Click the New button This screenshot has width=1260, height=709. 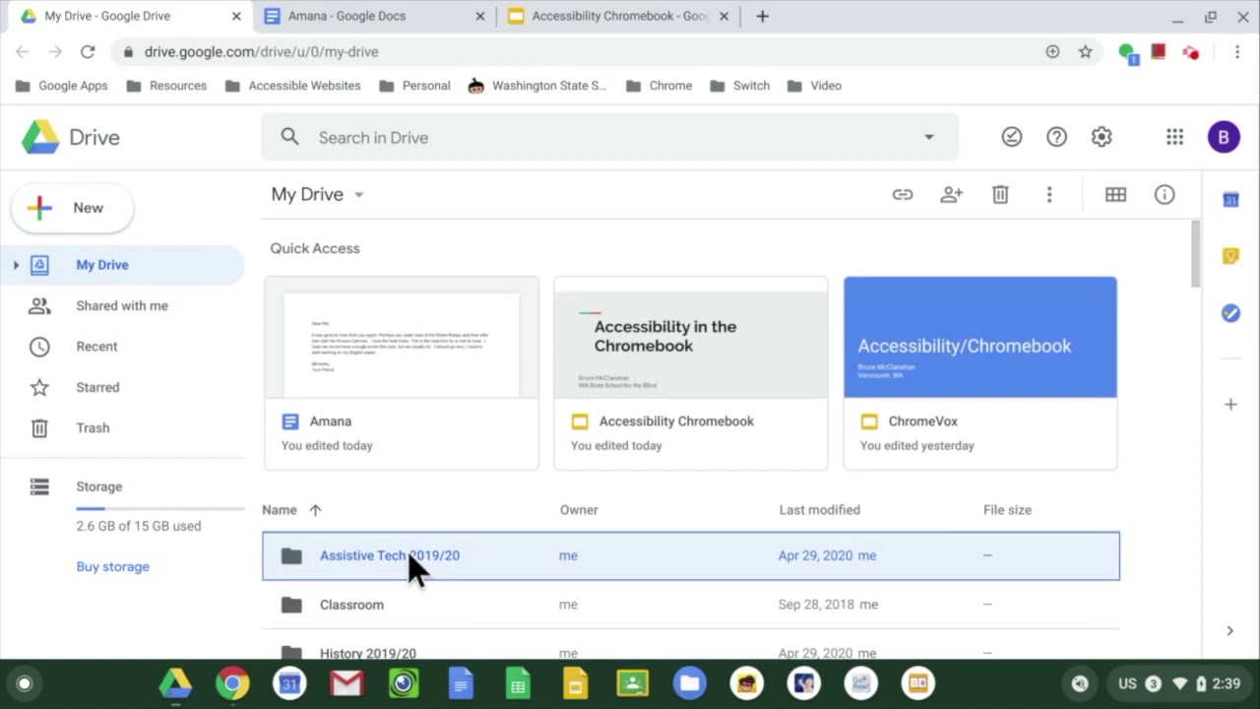point(72,208)
